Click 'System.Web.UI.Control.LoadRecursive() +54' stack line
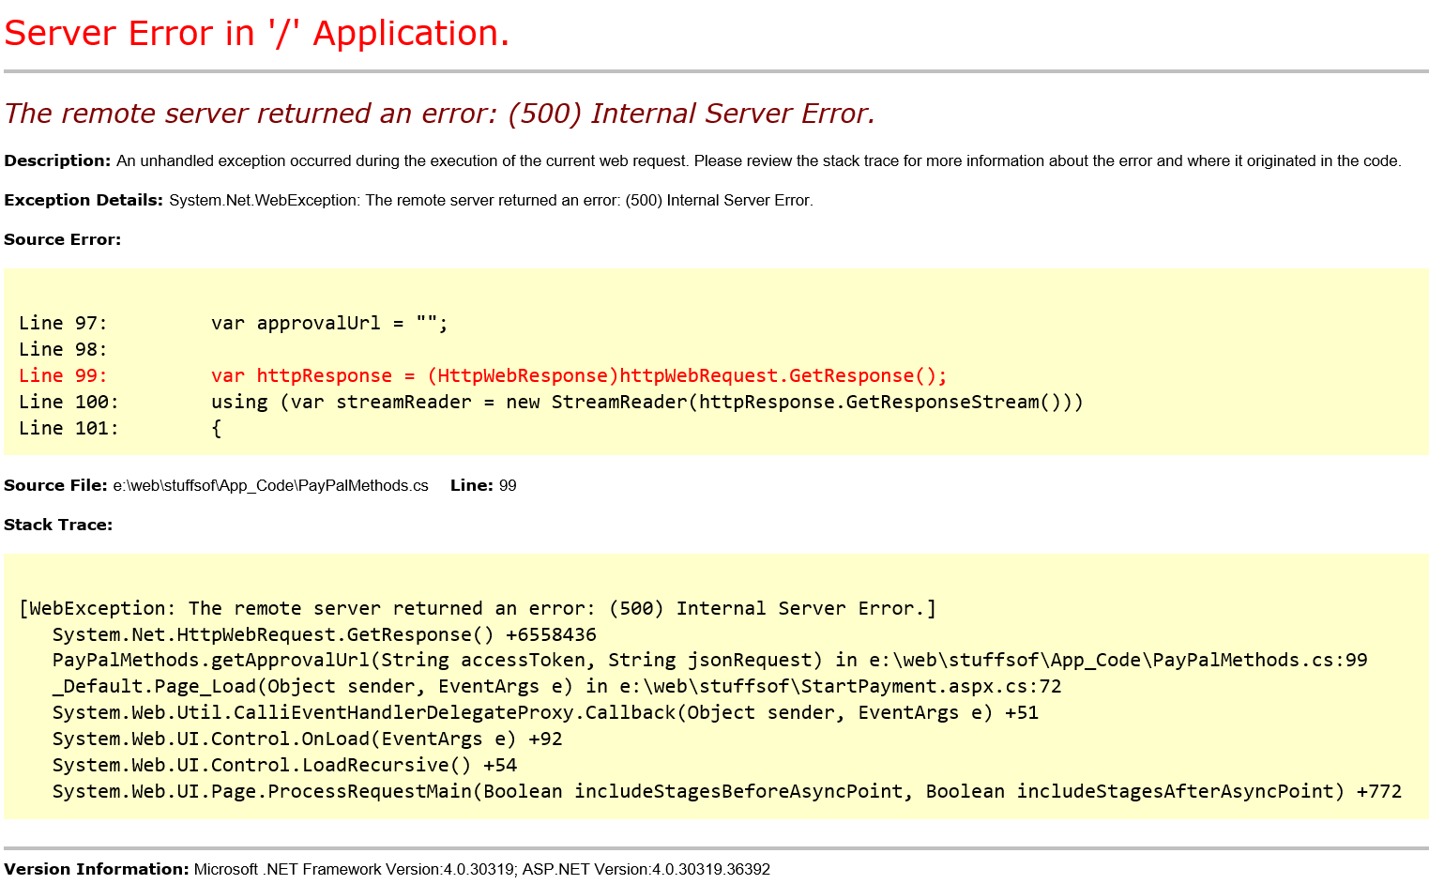 pyautogui.click(x=285, y=765)
